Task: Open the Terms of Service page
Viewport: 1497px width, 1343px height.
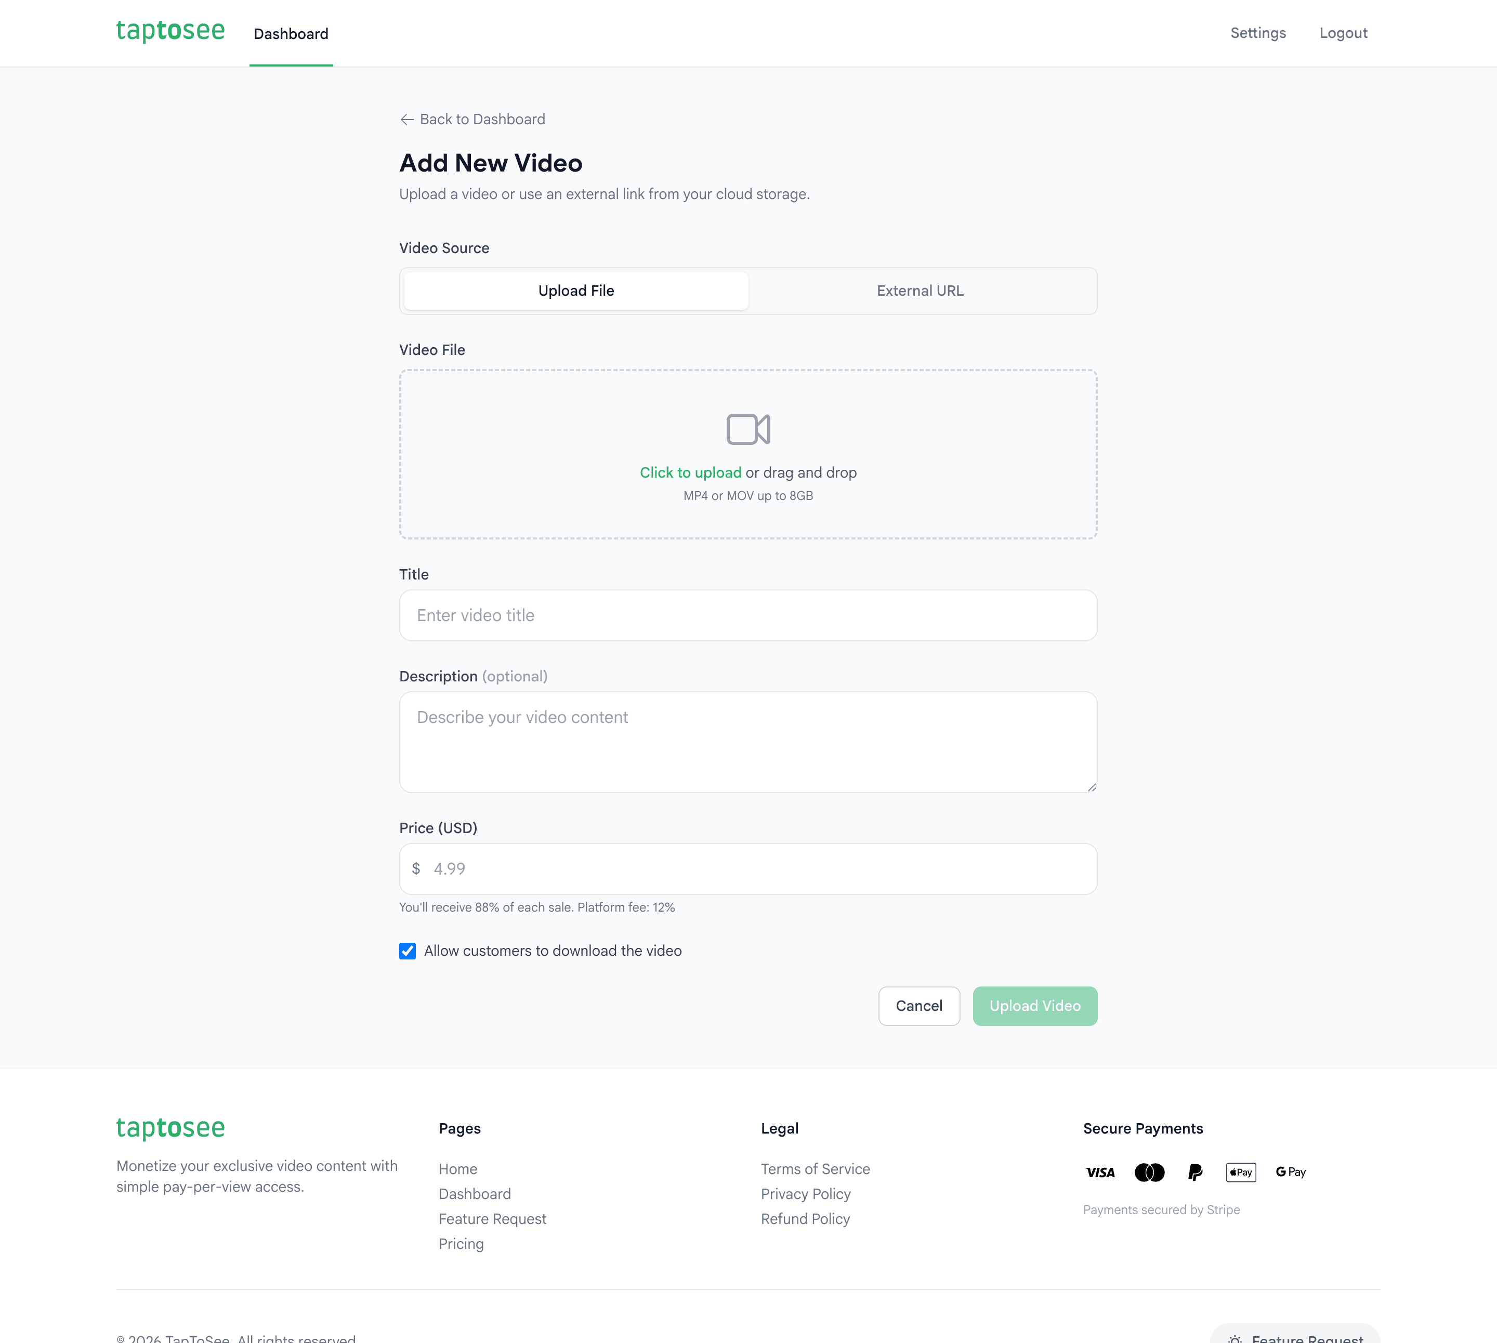Action: 815,1168
